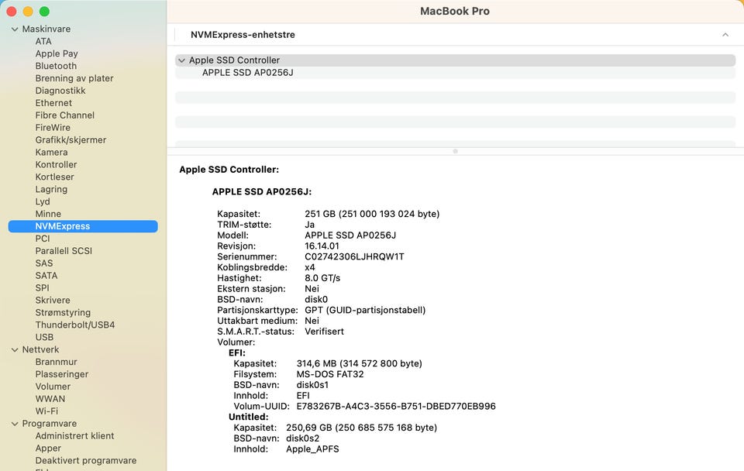This screenshot has width=744, height=471.
Task: Select WWAN under Nettverk
Action: tap(50, 399)
